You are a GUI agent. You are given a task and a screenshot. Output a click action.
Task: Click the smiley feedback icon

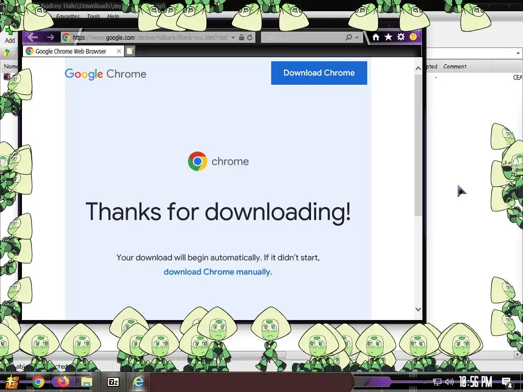413,37
